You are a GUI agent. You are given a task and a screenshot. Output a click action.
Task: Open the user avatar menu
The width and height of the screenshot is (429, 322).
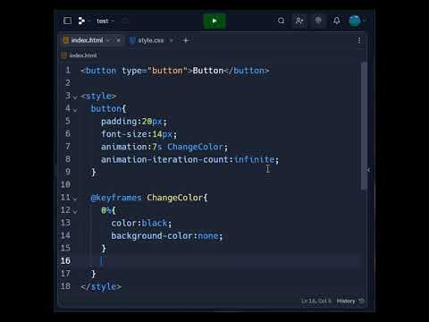[x=355, y=21]
